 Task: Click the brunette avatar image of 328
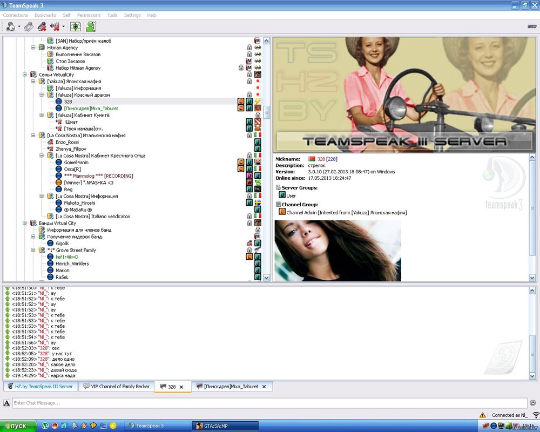point(338,251)
